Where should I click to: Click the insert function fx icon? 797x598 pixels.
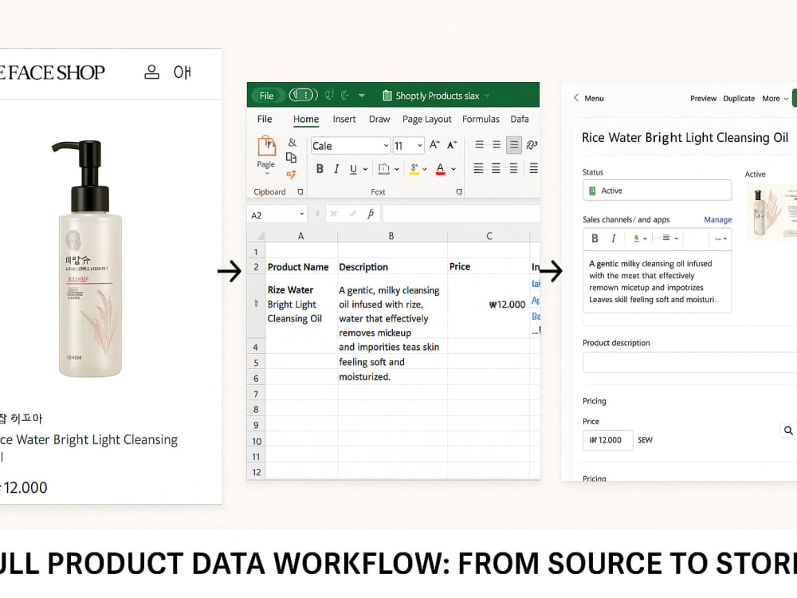[x=371, y=214]
